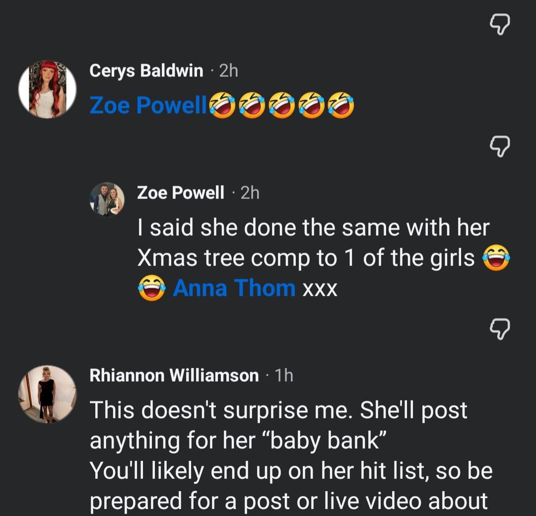Tap the thumbs-down icon at the very top

click(x=500, y=24)
